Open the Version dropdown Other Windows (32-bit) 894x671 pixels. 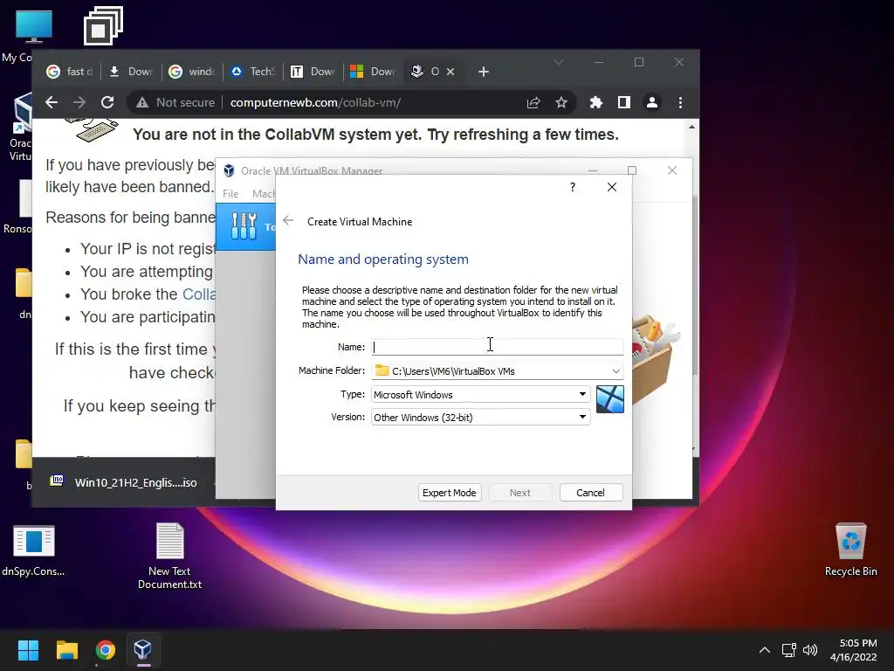click(481, 417)
